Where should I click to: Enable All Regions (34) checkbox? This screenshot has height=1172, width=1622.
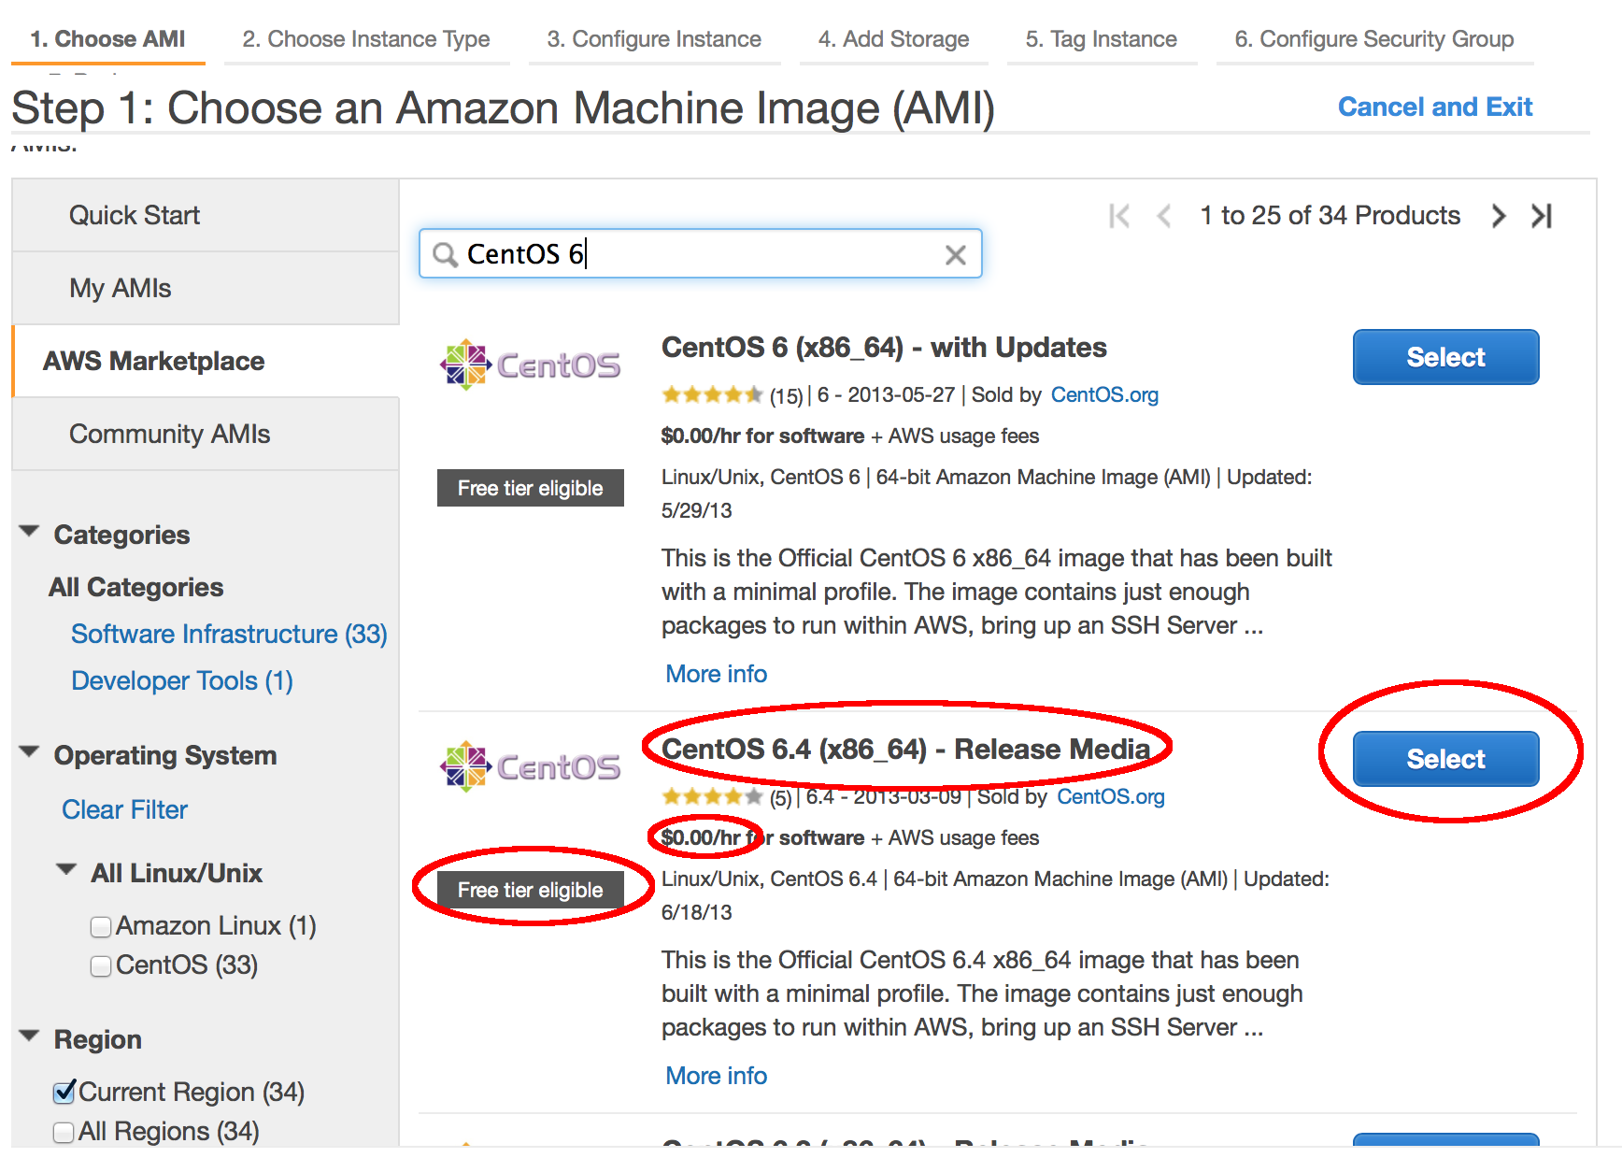(x=64, y=1132)
